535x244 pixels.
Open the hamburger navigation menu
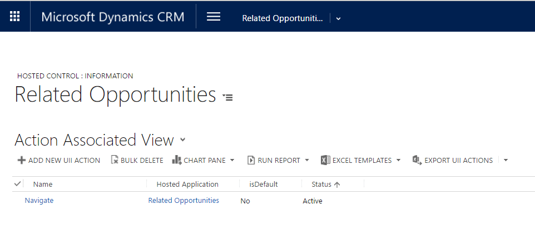[x=214, y=17]
